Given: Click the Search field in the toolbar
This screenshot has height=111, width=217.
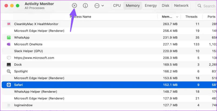Looking at the screenshot, I should pyautogui.click(x=206, y=6).
